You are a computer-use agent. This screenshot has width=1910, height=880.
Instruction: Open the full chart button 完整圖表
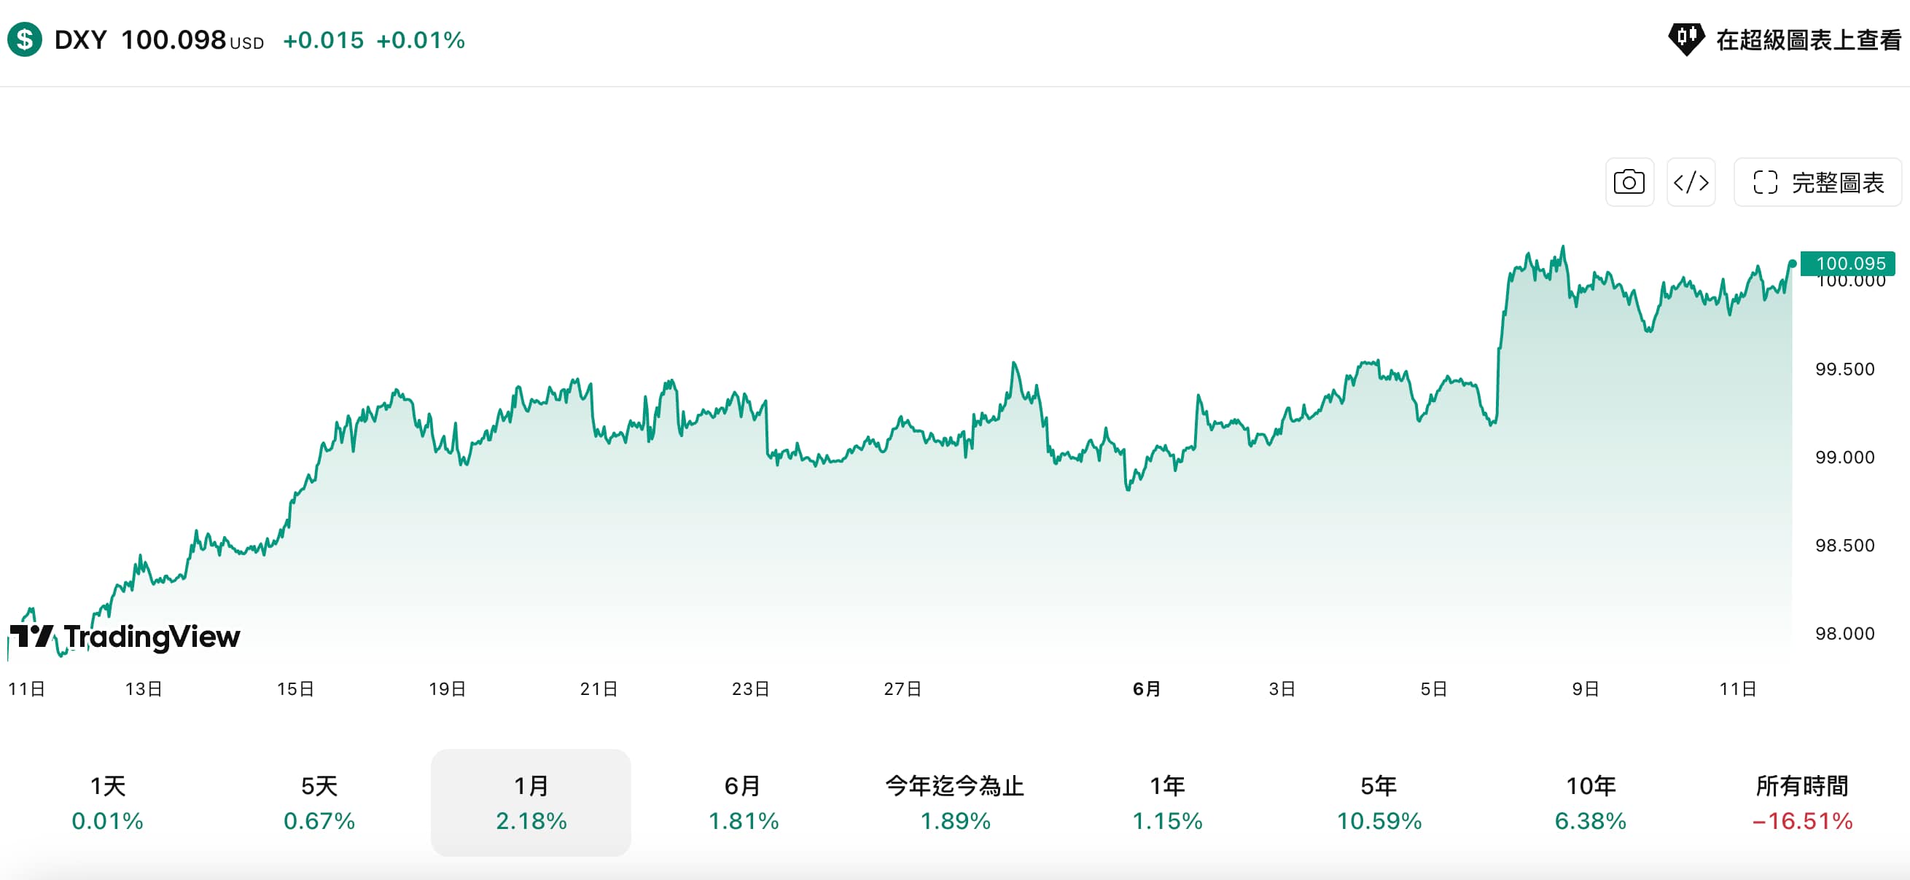(x=1818, y=182)
